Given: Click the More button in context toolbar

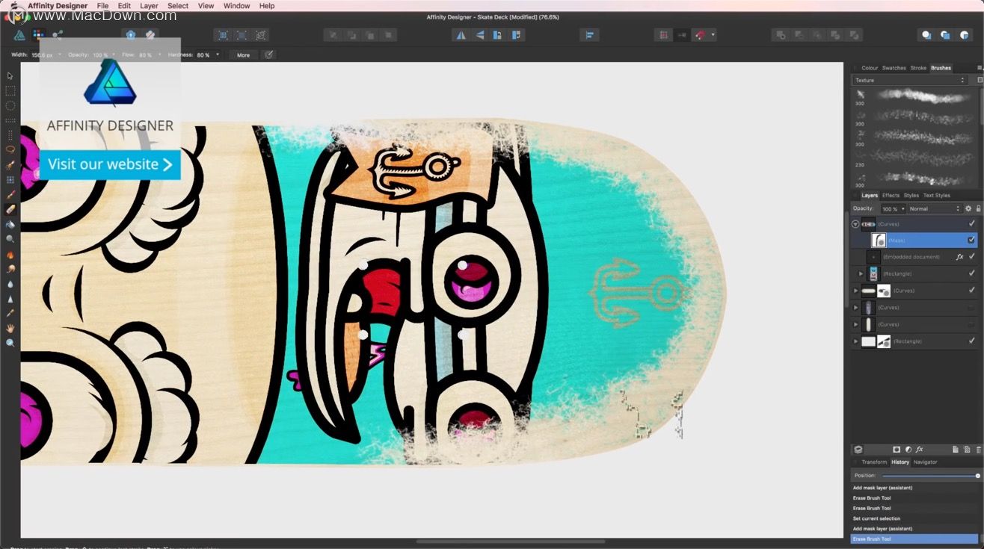Looking at the screenshot, I should (243, 55).
